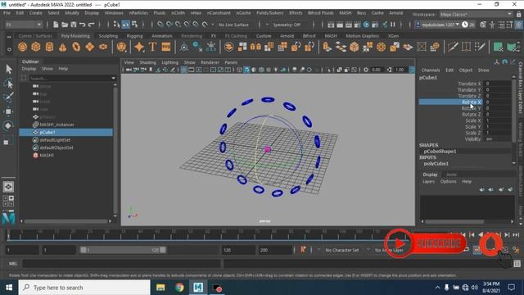Viewport: 524px width, 295px height.
Task: Toggle the workspace lock icon
Action: (x=518, y=15)
